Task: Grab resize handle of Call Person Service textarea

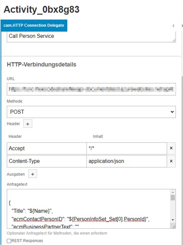Action: point(174,40)
